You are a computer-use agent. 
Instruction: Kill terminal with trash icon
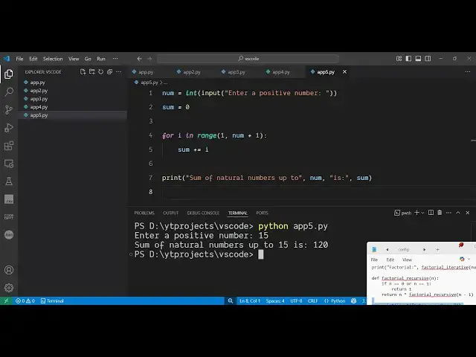[x=440, y=213]
